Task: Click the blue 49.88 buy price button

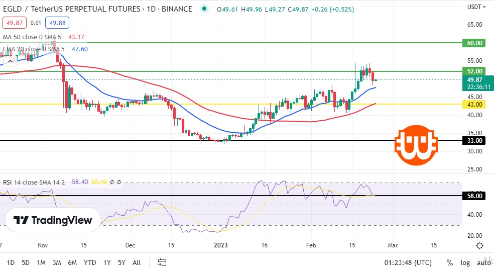Action: (57, 23)
